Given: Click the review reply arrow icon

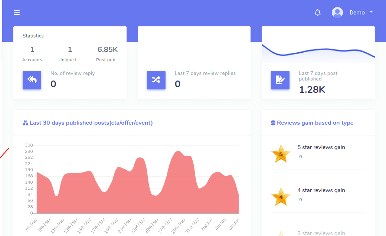Looking at the screenshot, I should tap(32, 80).
